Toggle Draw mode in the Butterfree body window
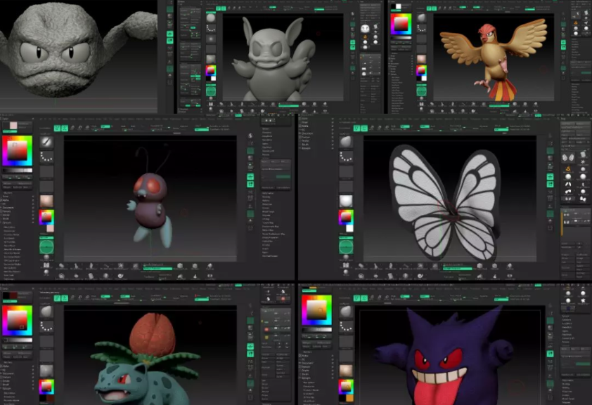 click(65, 128)
